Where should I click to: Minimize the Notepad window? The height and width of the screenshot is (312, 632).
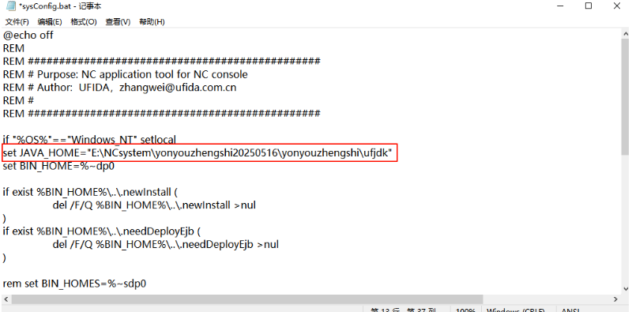560,6
